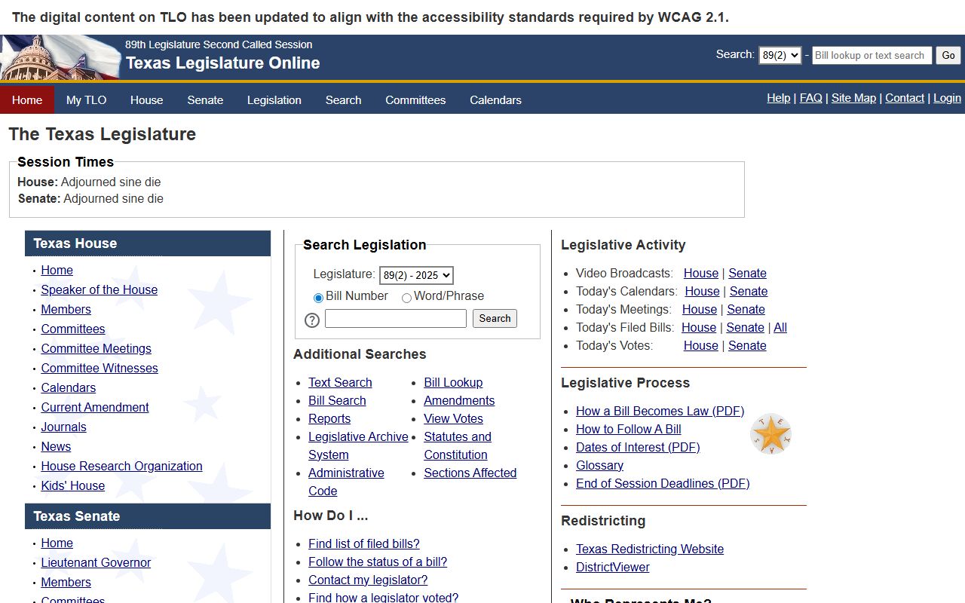Open How a Bill Becomes Law PDF
Image resolution: width=965 pixels, height=603 pixels.
pyautogui.click(x=660, y=411)
